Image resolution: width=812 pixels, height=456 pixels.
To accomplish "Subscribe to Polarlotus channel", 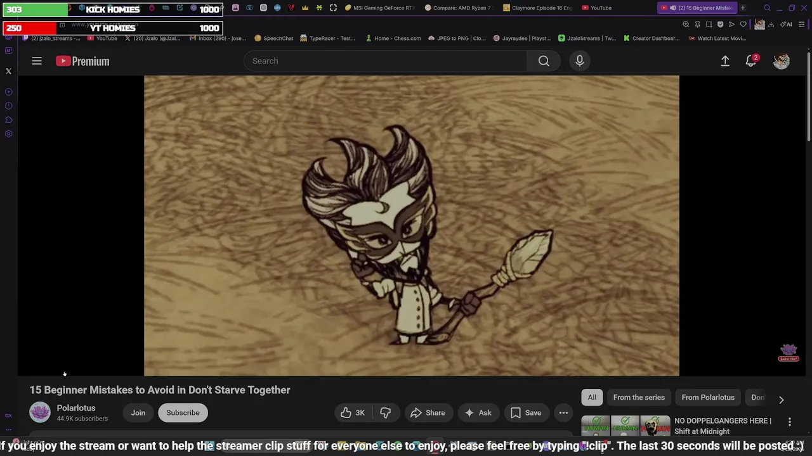I will 183,413.
